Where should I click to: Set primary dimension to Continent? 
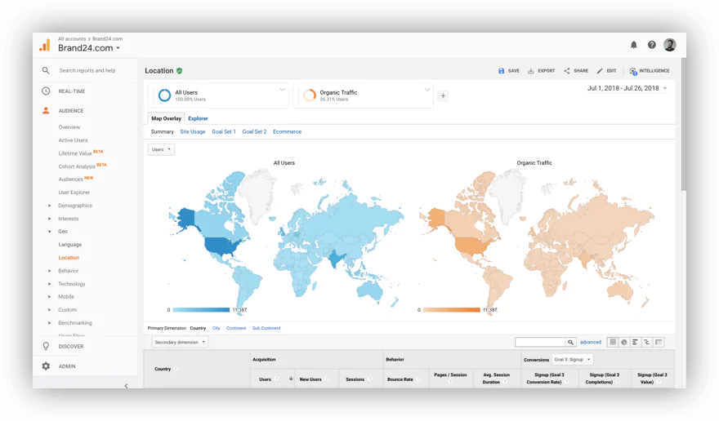236,328
